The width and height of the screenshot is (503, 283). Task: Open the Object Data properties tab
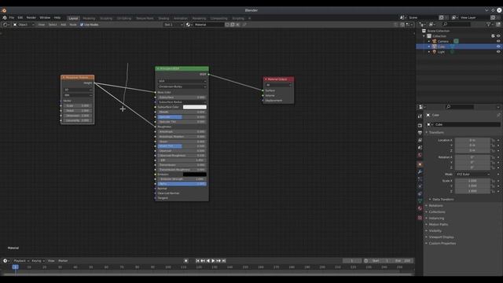point(420,201)
